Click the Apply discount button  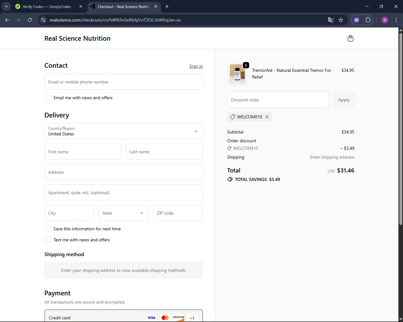click(x=344, y=100)
